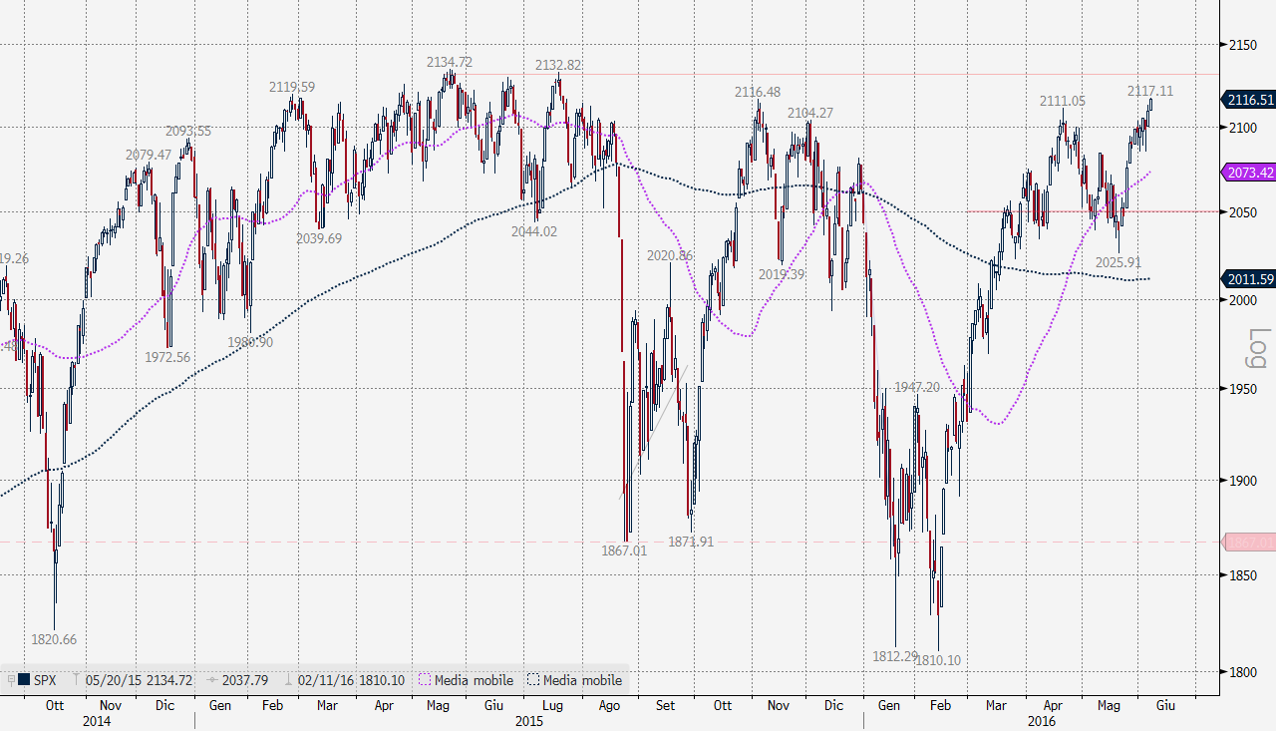The image size is (1276, 731).
Task: Click the 2134.72 peak label on chart
Action: click(x=450, y=62)
